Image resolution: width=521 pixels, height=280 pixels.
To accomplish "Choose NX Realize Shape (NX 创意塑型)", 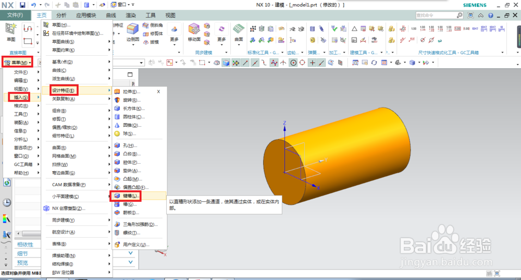I will [x=77, y=208].
